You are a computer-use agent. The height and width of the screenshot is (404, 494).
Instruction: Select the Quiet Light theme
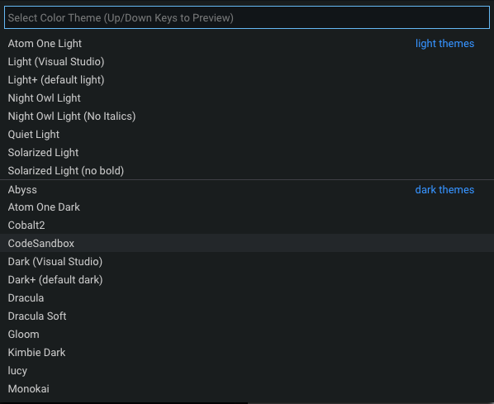click(247, 135)
